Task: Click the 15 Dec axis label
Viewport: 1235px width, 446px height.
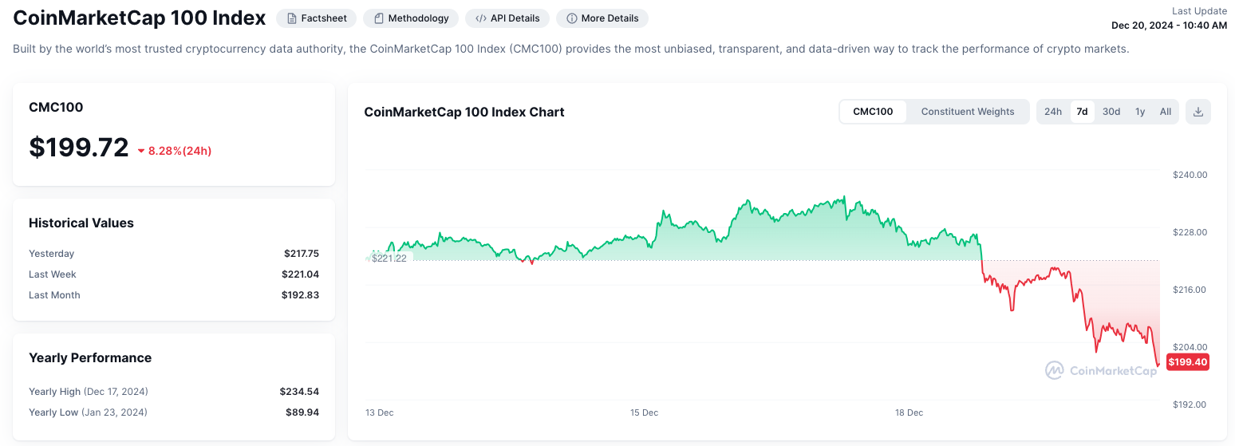Action: 644,413
